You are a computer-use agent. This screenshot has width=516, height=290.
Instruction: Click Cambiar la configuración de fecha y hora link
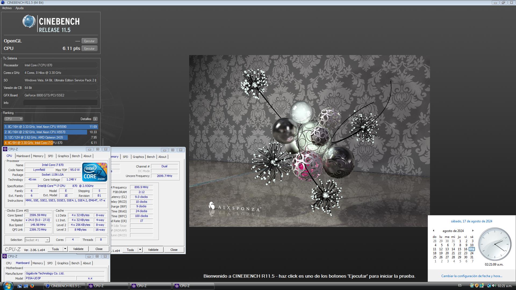tap(472, 276)
